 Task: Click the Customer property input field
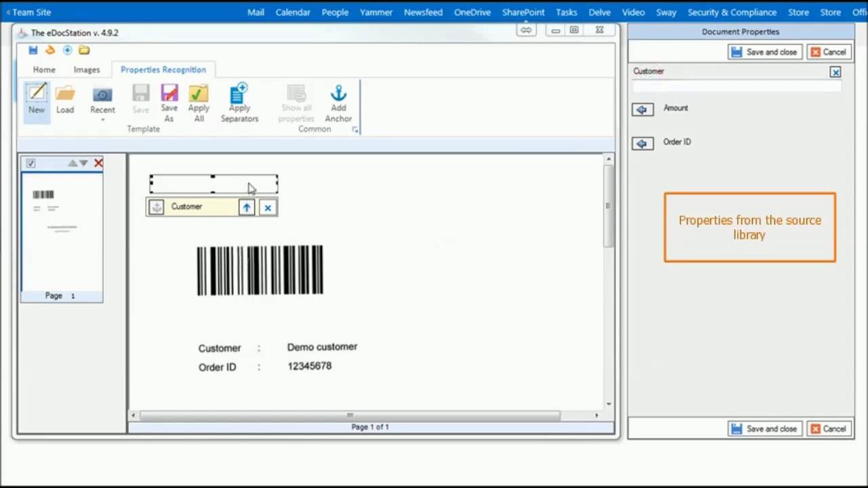click(736, 86)
